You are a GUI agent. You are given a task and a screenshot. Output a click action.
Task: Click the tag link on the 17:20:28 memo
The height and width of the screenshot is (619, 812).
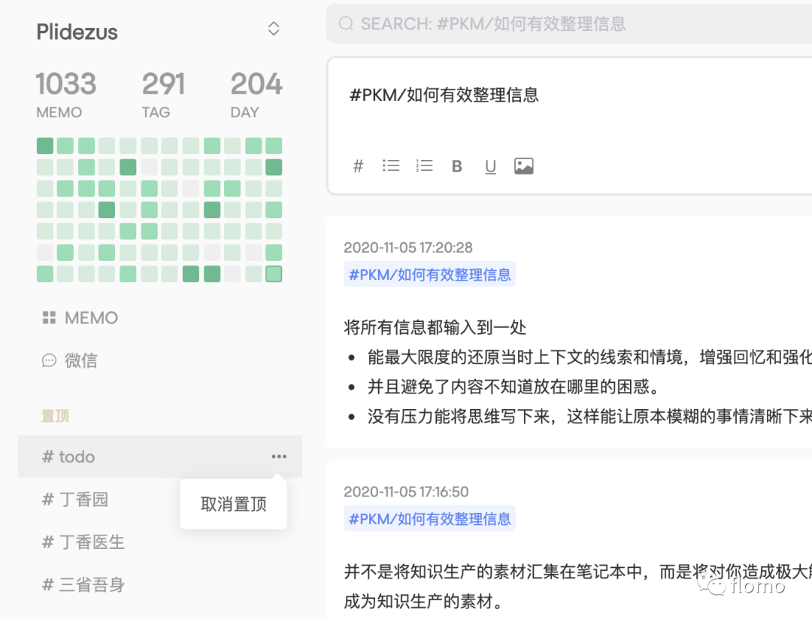click(429, 275)
